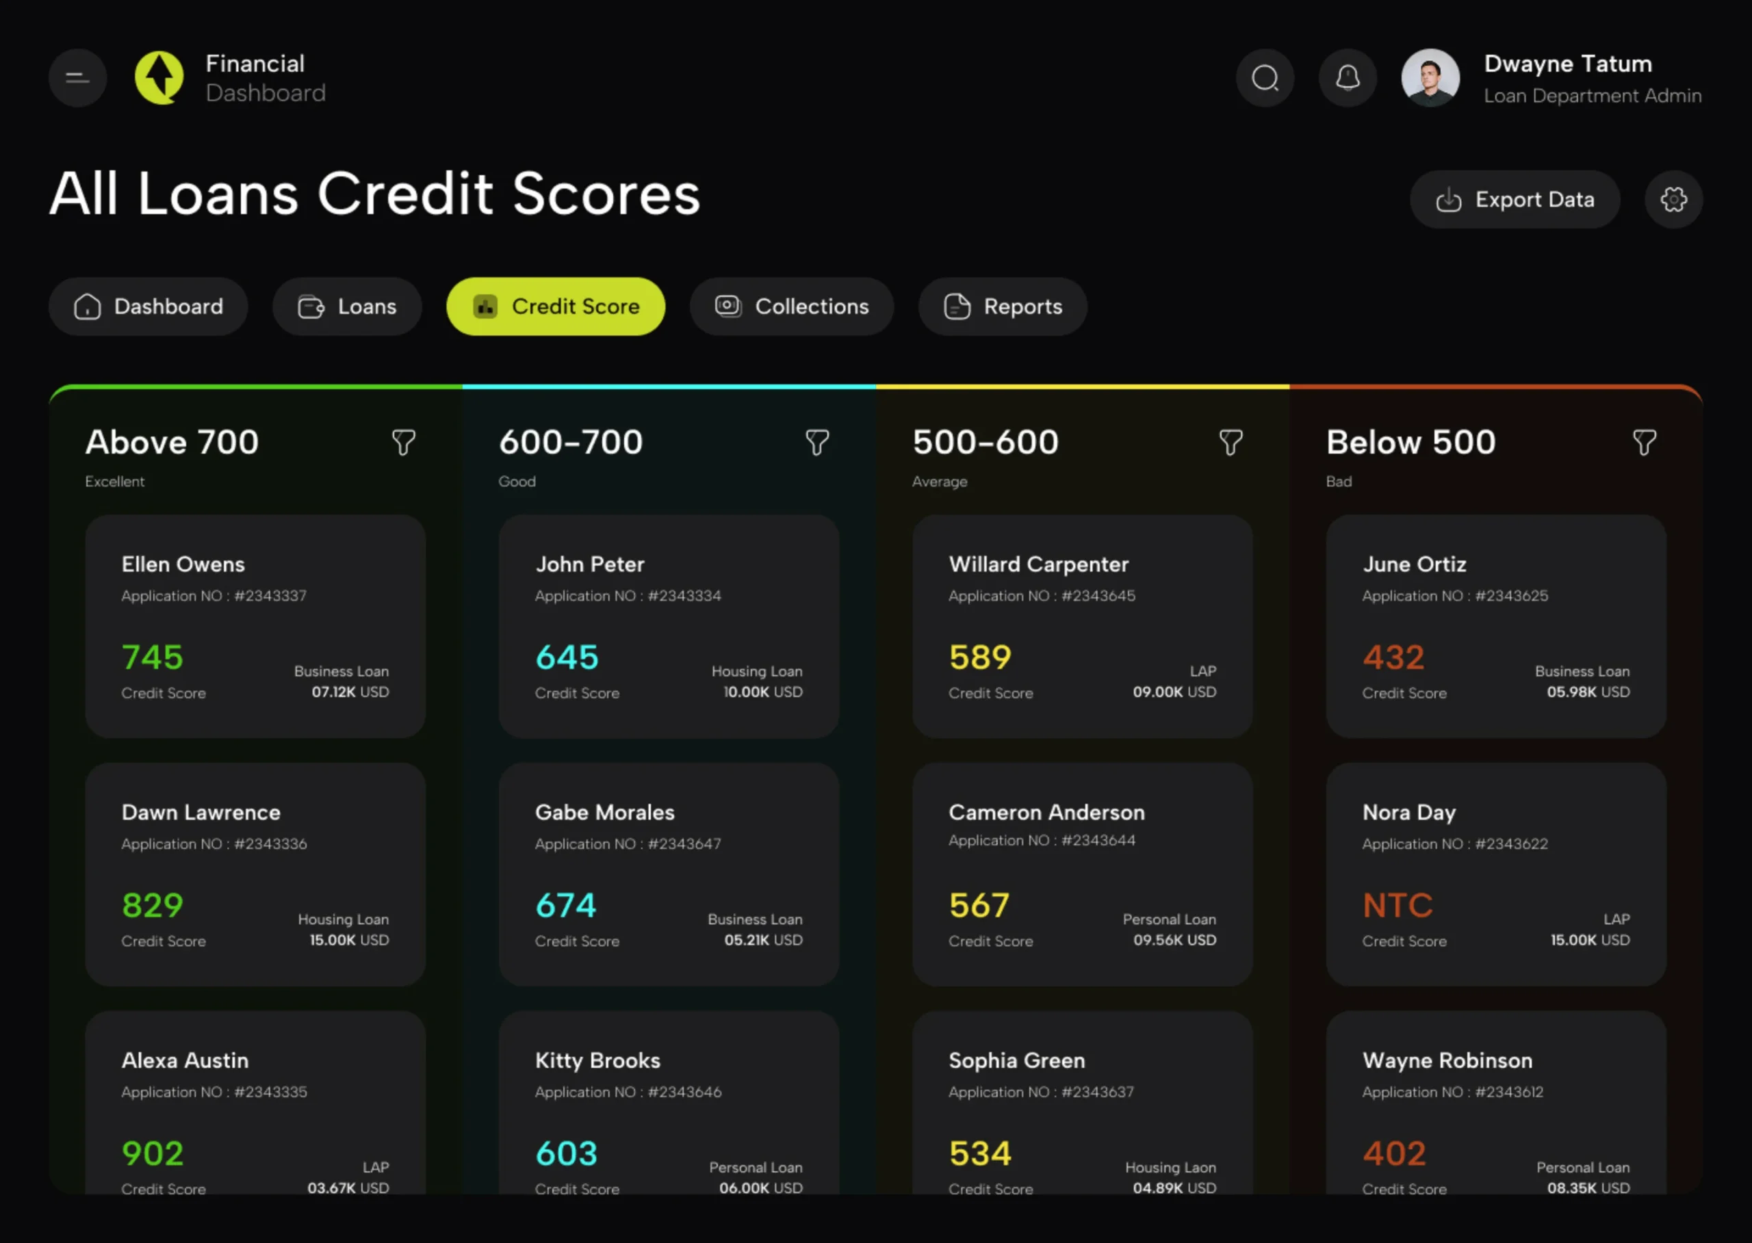Select Willard Carpenter application card
The height and width of the screenshot is (1243, 1752).
(x=1082, y=626)
